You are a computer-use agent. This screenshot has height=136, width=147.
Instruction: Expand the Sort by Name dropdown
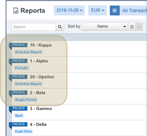click(x=104, y=26)
